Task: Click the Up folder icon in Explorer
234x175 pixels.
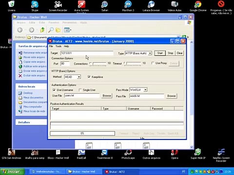Action: pos(42,30)
